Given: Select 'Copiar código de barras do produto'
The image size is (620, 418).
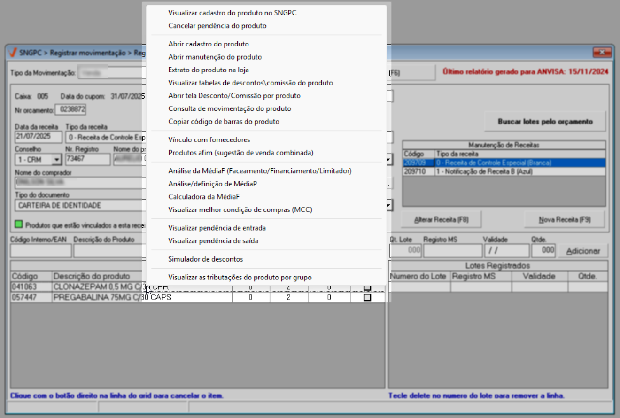Looking at the screenshot, I should pos(224,122).
